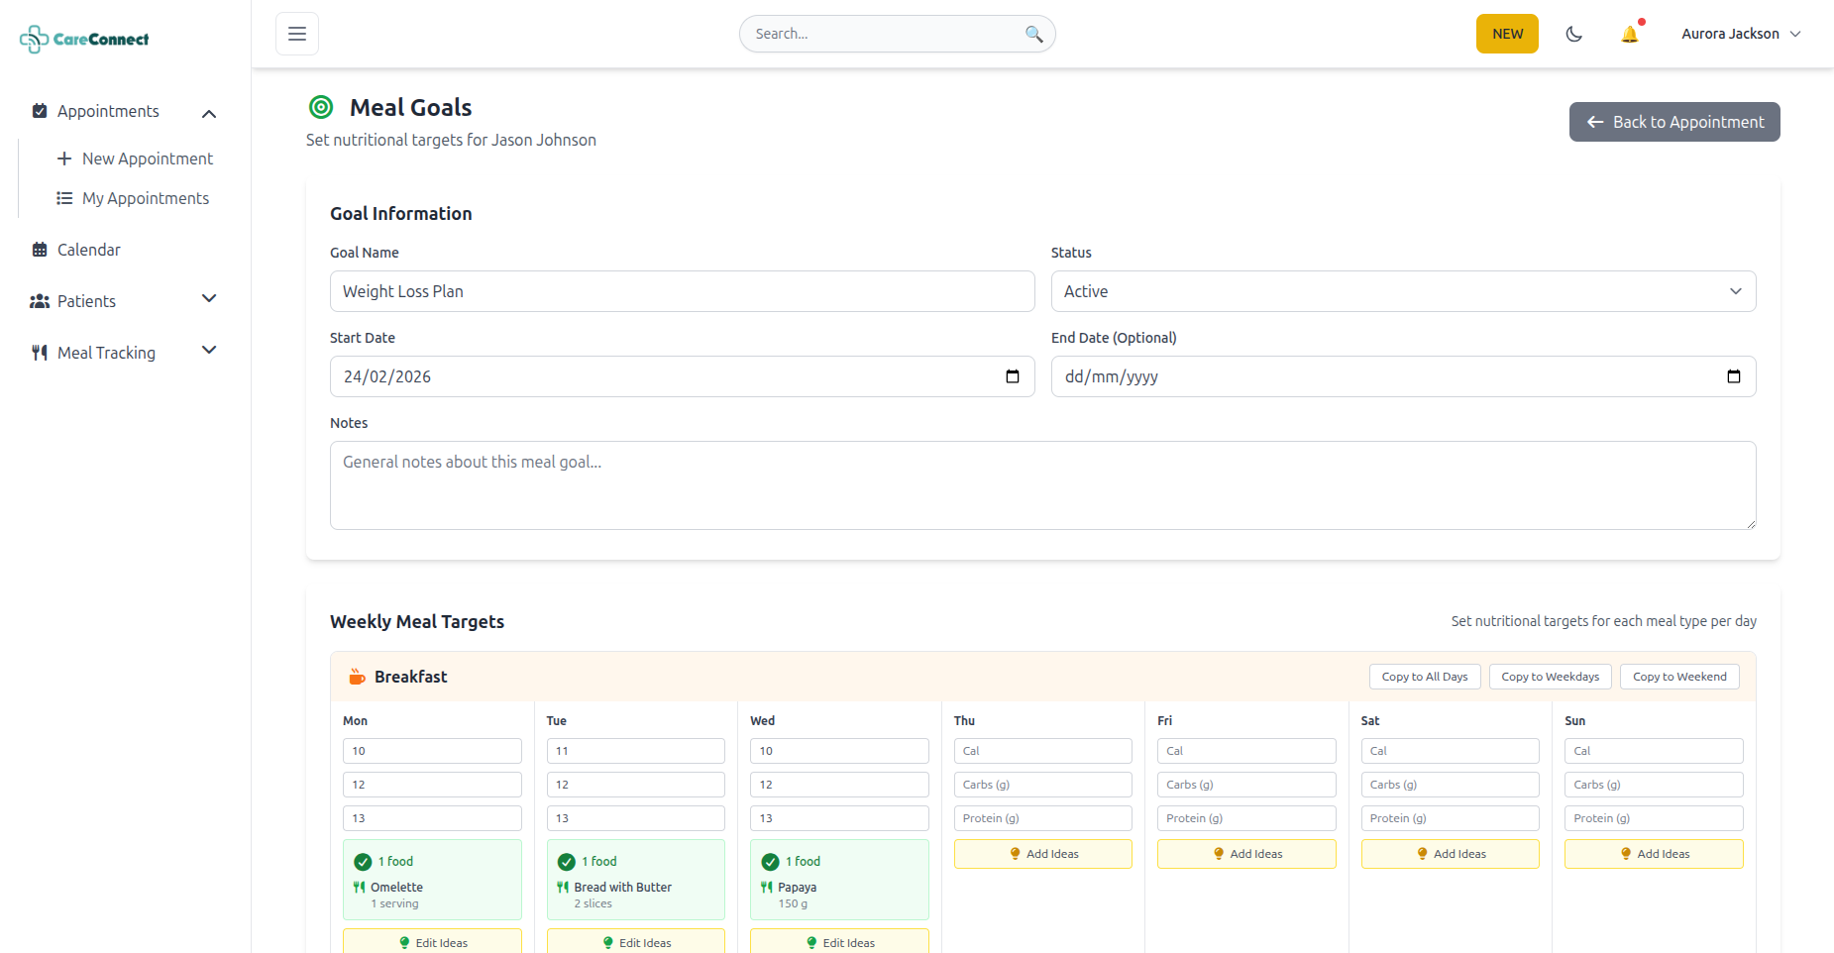This screenshot has width=1834, height=953.
Task: Open Aurora Jackson user menu
Action: point(1740,34)
